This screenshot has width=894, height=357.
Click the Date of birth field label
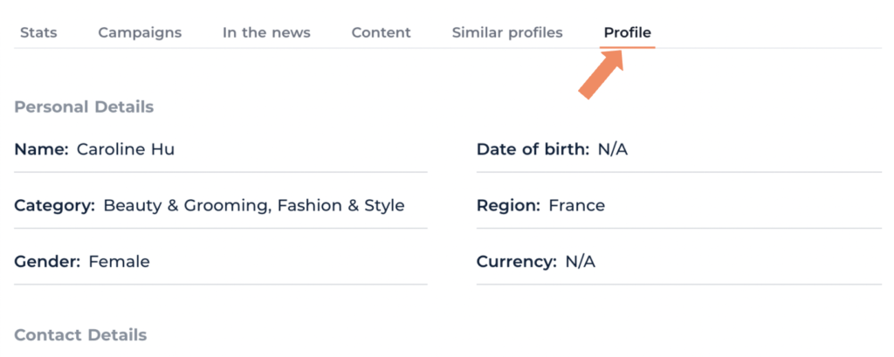[533, 149]
